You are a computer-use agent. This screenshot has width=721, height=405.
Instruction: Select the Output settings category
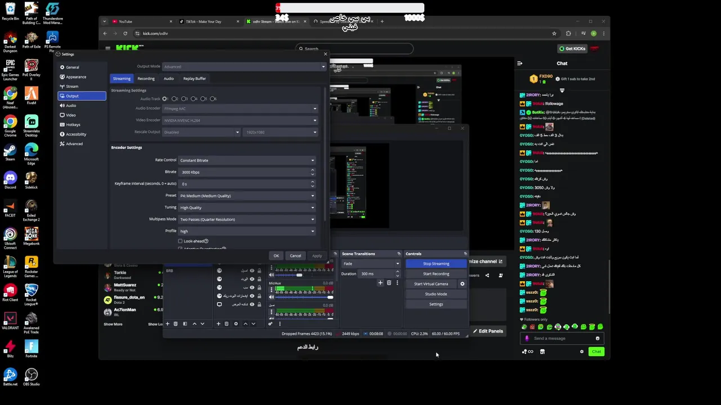tap(82, 96)
